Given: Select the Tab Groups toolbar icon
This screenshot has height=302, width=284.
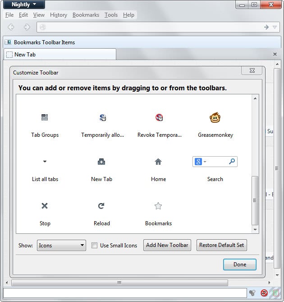Looking at the screenshot, I should click(x=45, y=117).
